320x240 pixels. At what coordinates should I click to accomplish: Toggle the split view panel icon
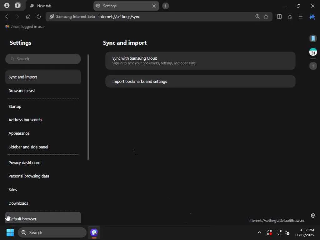279,17
